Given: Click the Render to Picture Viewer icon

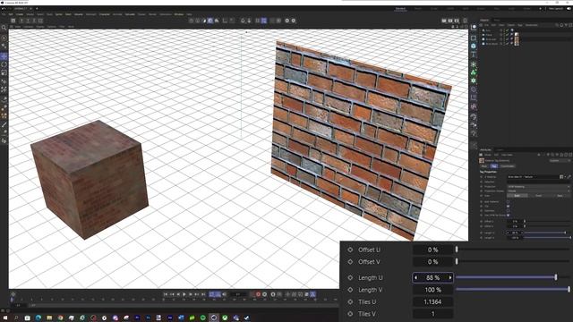Looking at the screenshot, I should (450, 21).
